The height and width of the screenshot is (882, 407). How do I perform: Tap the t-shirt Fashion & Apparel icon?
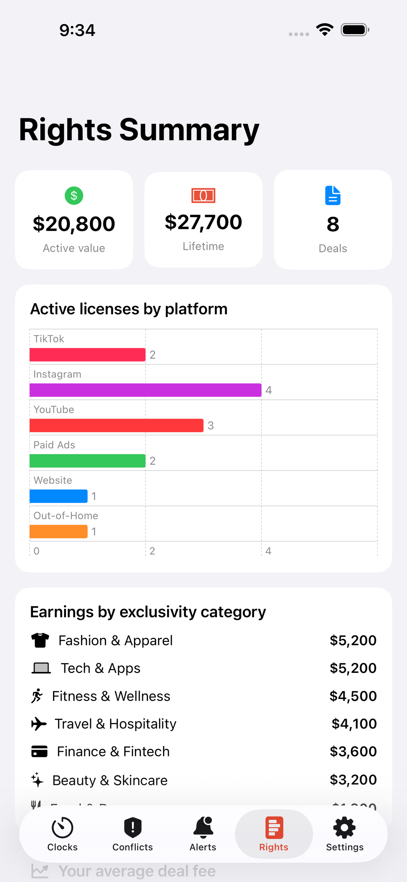click(x=40, y=640)
